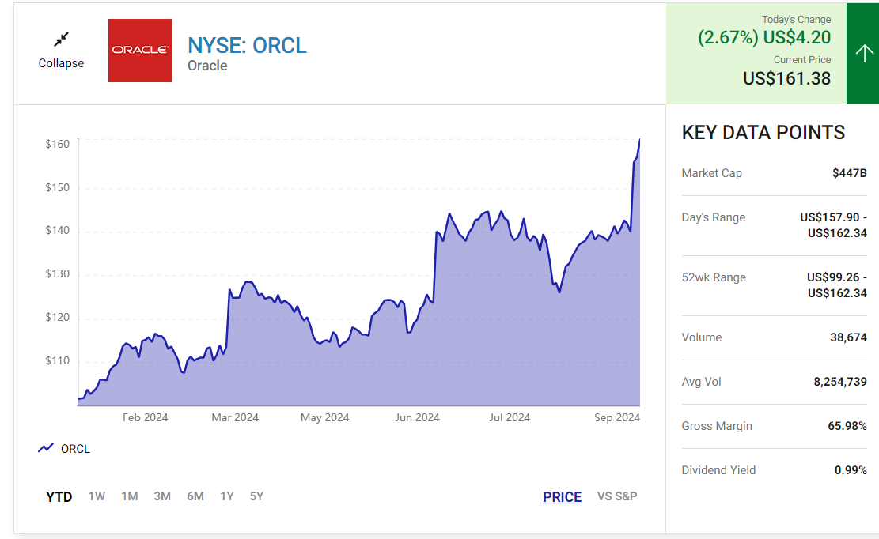Select the 1M time range
The width and height of the screenshot is (879, 539).
pyautogui.click(x=130, y=496)
